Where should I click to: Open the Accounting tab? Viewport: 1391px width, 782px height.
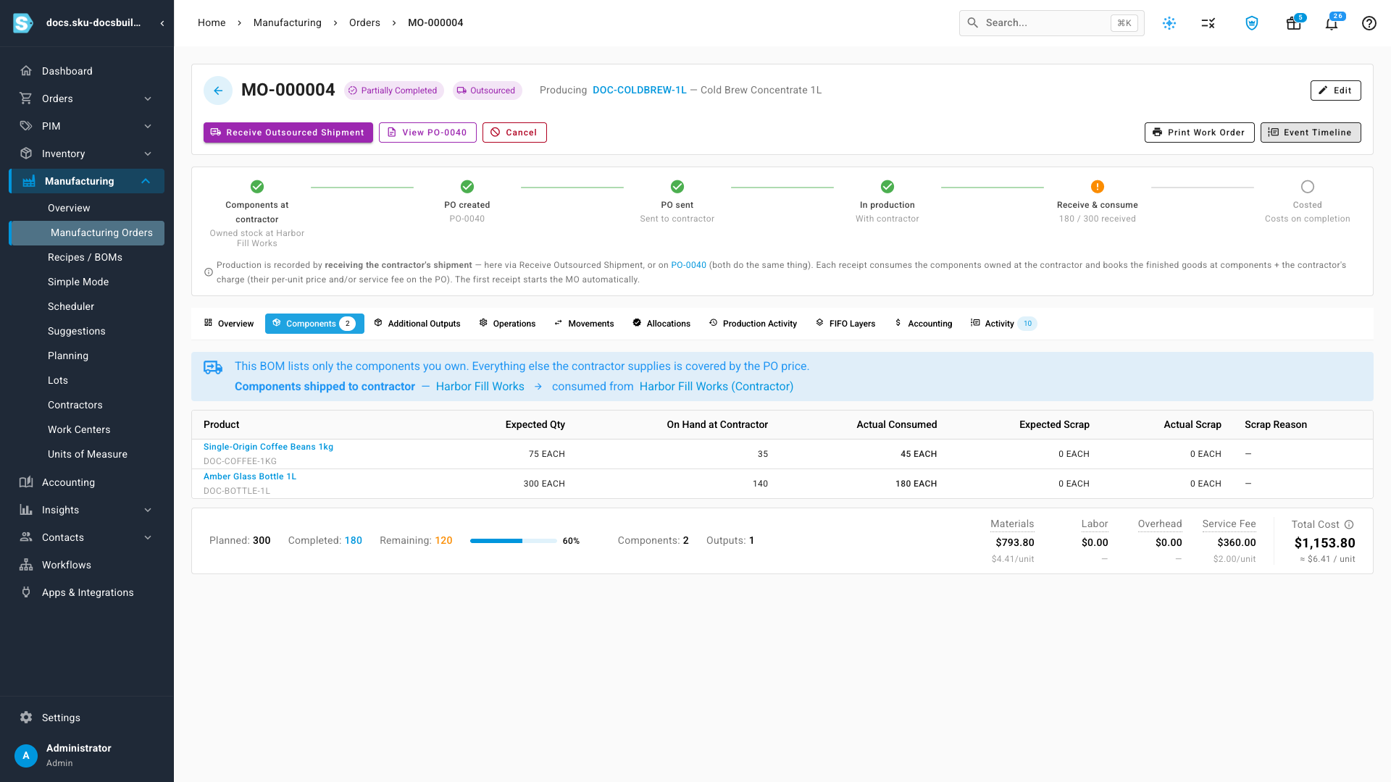pos(924,324)
